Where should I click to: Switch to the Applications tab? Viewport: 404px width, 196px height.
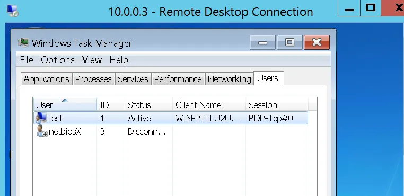(47, 79)
